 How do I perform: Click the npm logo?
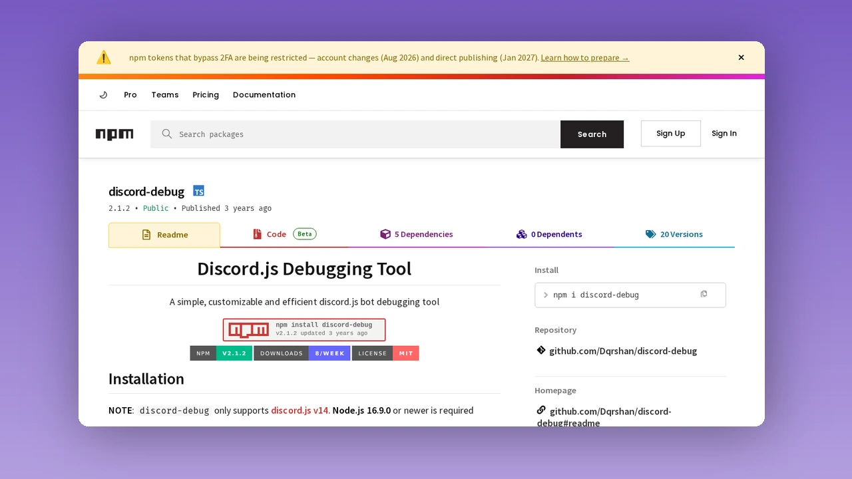pyautogui.click(x=114, y=134)
